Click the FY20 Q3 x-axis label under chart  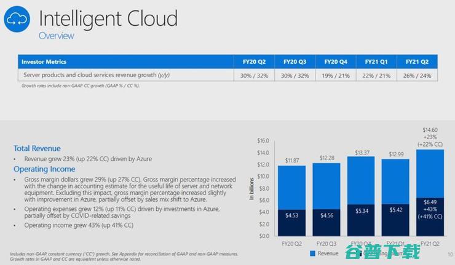point(326,244)
